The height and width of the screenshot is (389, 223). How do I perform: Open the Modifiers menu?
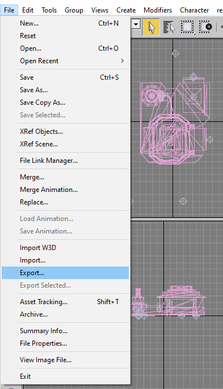pos(158,10)
